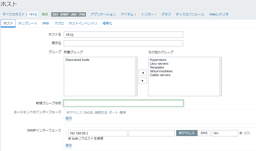Click the SNMP IP address field 192.168.99.2
The image size is (256, 151).
coord(98,133)
